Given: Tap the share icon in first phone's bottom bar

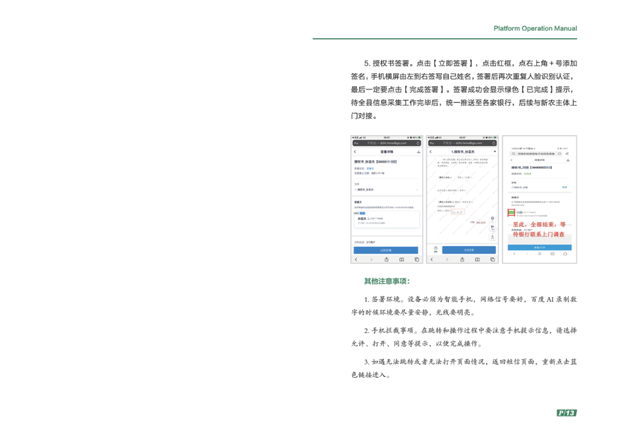Looking at the screenshot, I should (386, 259).
